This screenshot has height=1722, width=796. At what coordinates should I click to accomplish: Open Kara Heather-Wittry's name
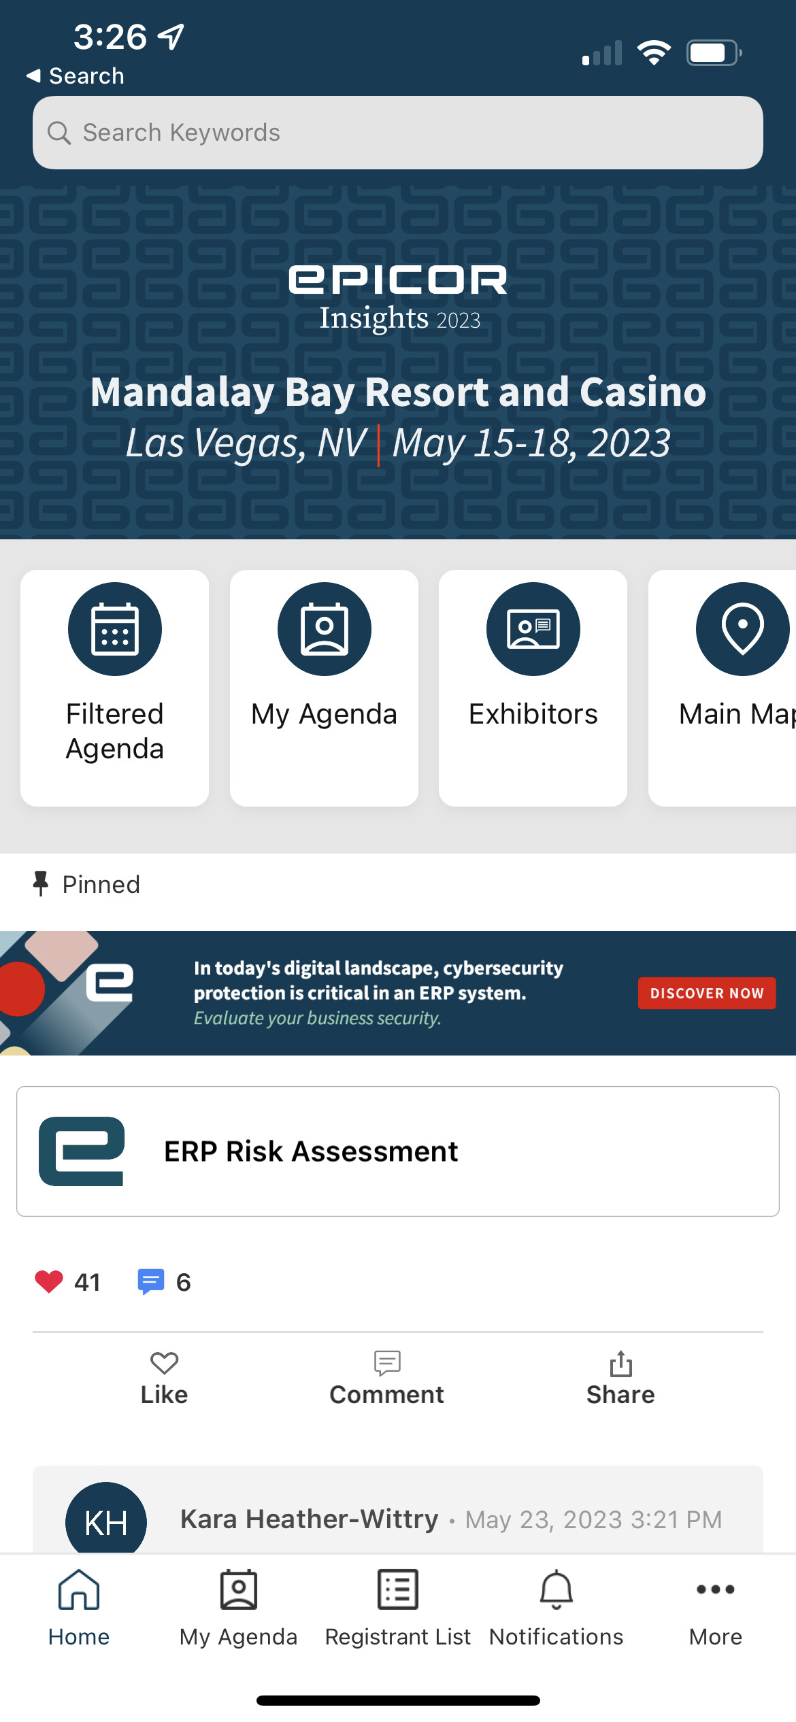click(x=310, y=1519)
